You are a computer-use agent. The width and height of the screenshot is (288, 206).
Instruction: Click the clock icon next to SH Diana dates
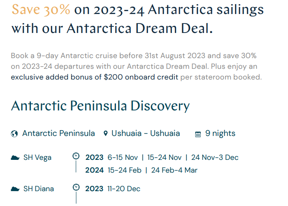pos(76,187)
